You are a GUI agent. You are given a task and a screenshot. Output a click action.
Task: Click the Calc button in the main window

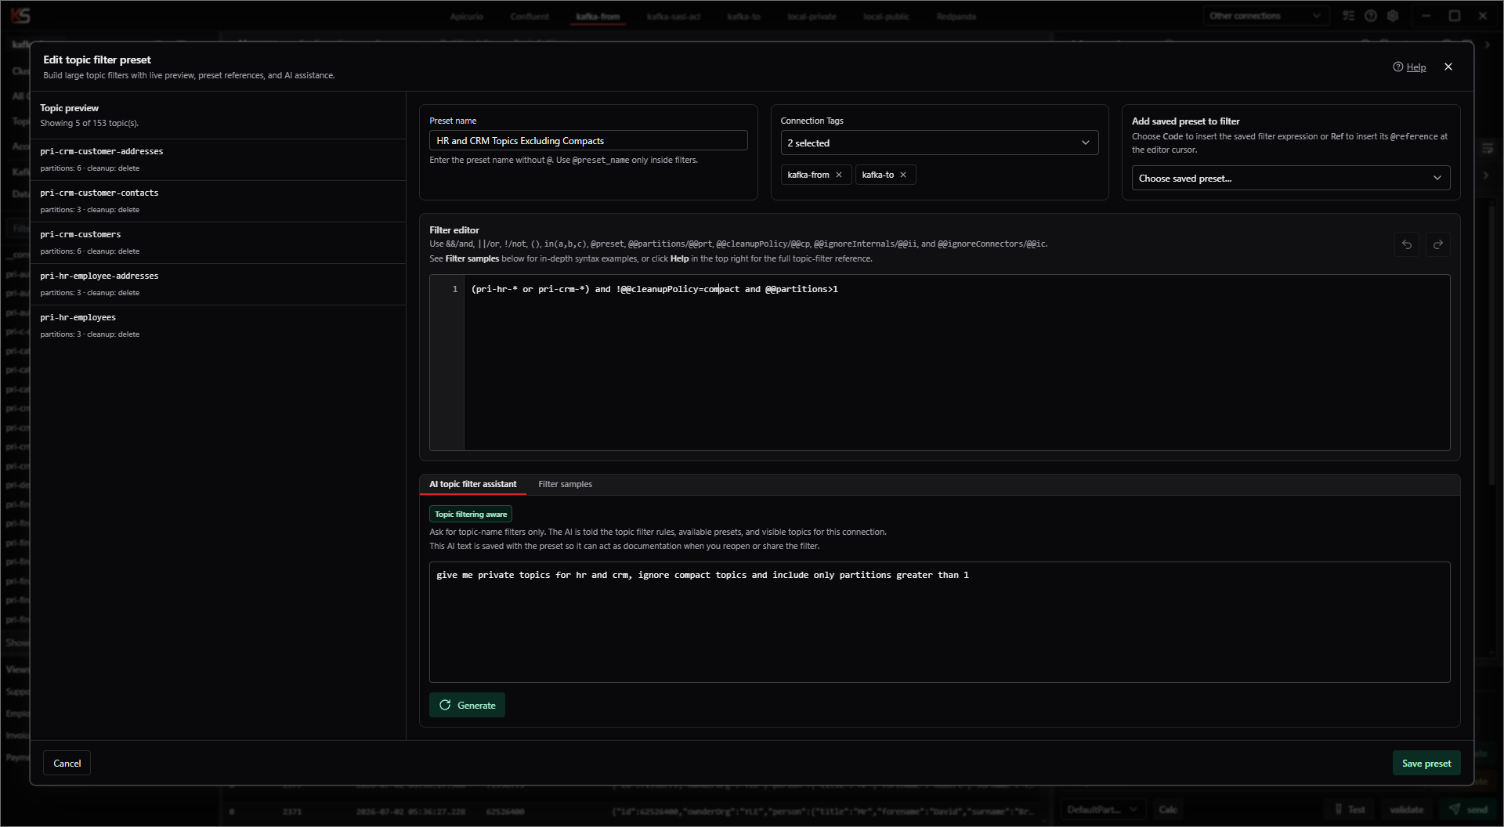point(1168,809)
